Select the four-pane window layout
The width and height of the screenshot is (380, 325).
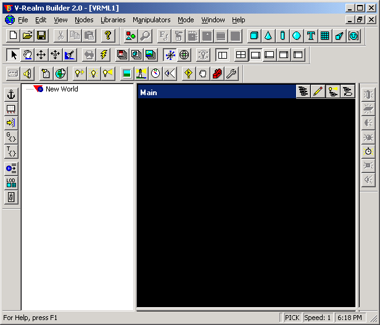[241, 54]
